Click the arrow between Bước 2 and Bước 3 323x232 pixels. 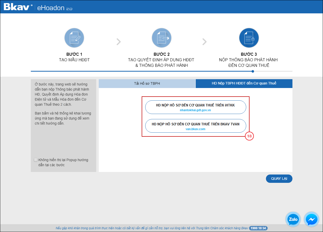(x=205, y=42)
